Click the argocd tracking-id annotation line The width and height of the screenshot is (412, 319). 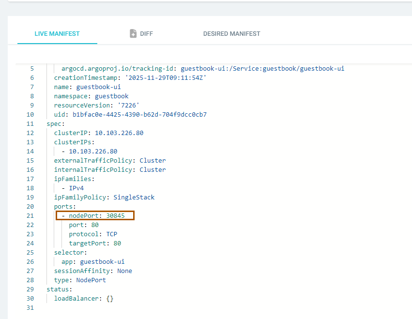(x=202, y=69)
